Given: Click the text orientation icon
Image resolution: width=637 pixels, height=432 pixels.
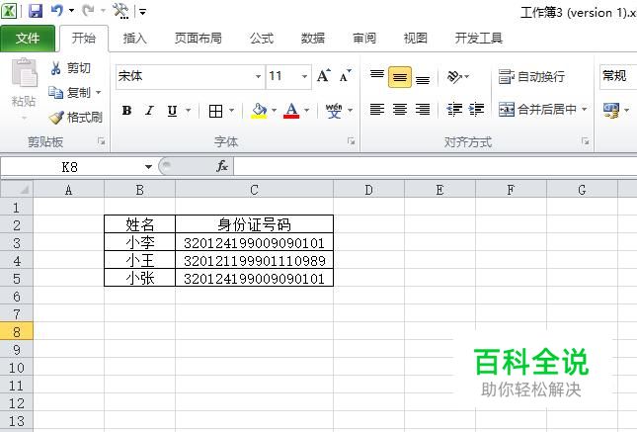Looking at the screenshot, I should pos(454,76).
